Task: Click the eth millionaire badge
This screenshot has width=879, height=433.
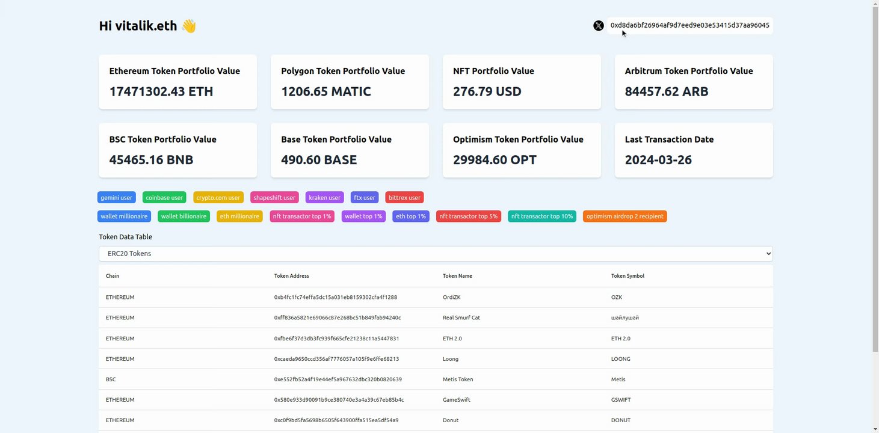Action: (x=239, y=216)
